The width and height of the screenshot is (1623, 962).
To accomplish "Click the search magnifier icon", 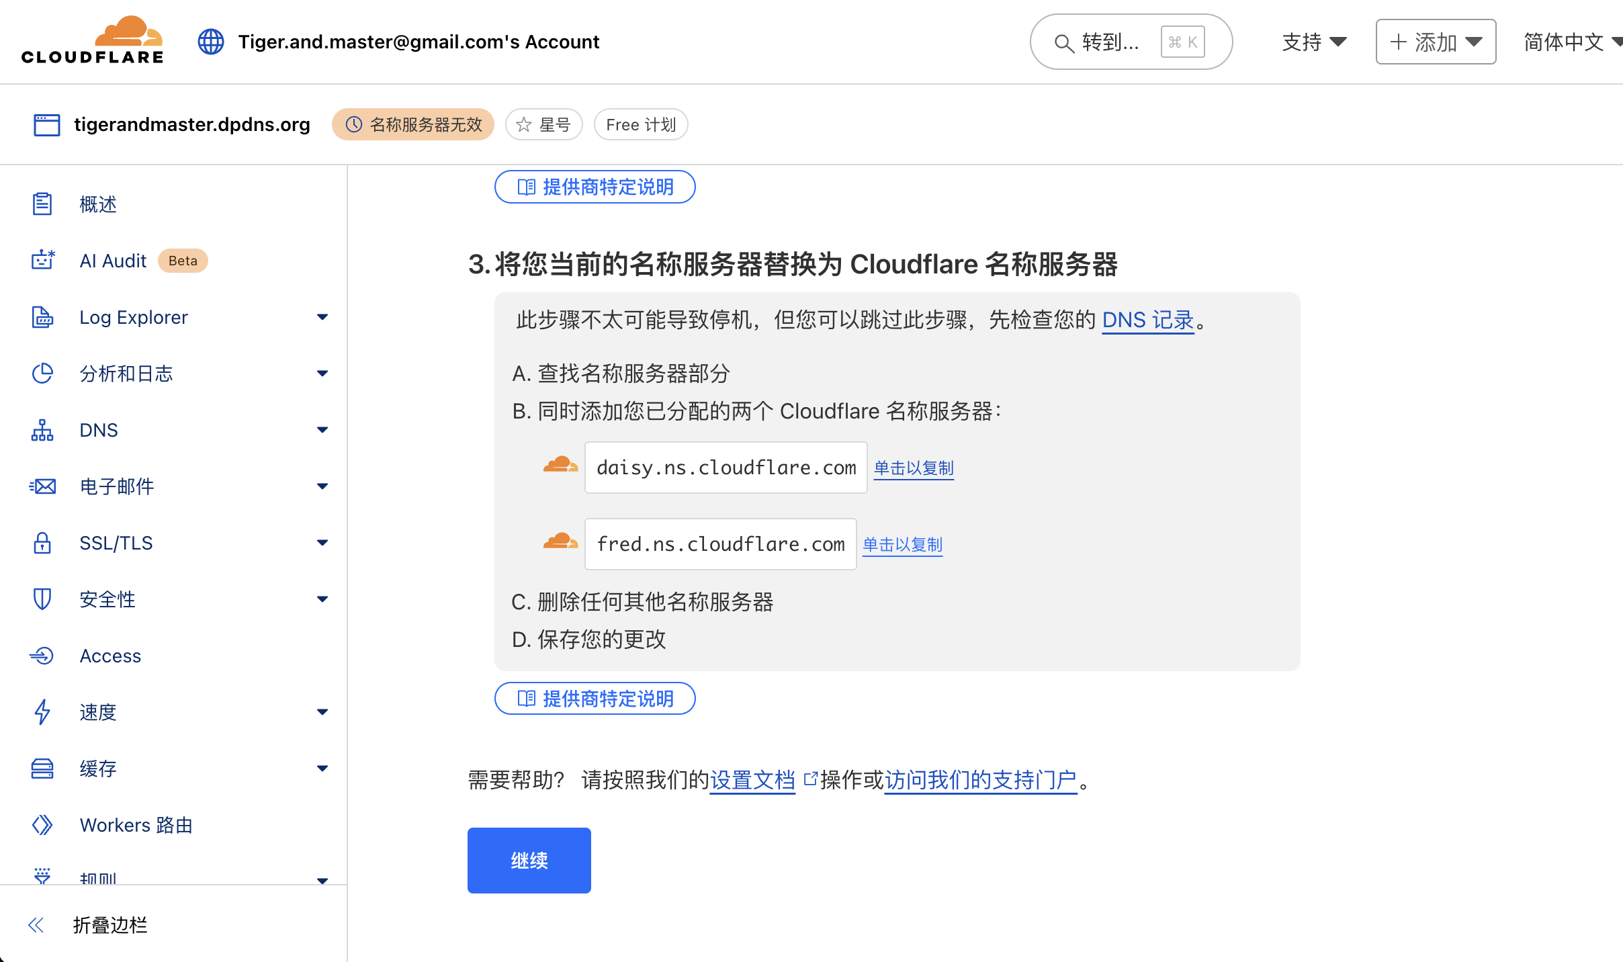I will pos(1063,43).
